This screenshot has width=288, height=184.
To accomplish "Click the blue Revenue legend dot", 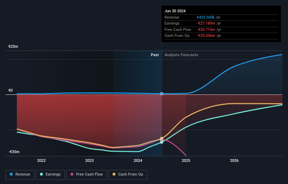I will (x=11, y=174).
